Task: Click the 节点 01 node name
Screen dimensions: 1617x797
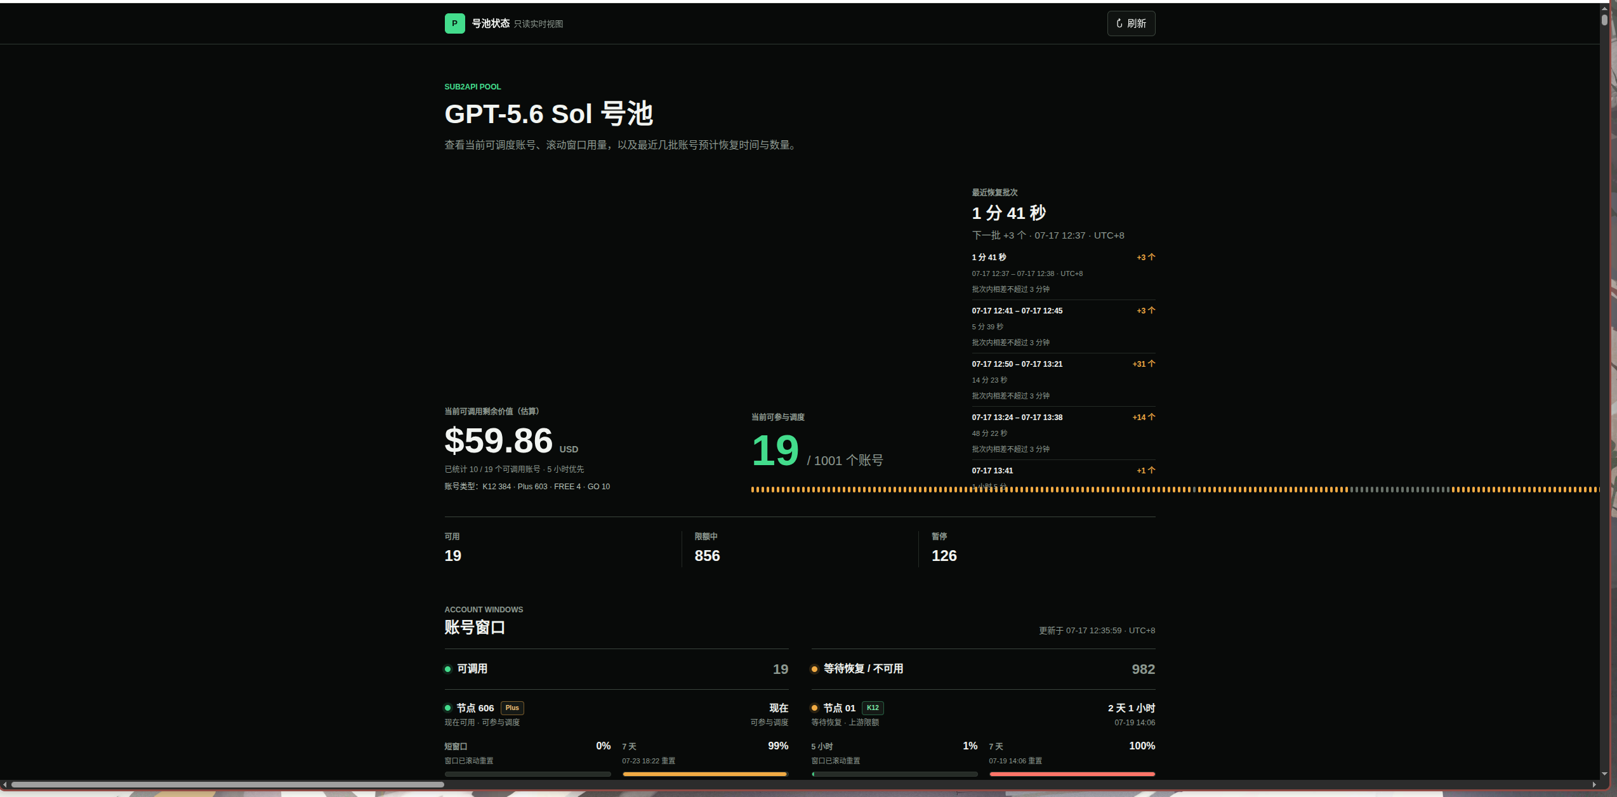Action: coord(839,708)
